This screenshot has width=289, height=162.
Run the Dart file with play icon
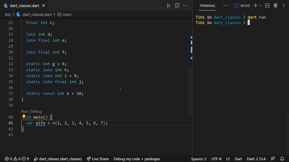click(168, 6)
